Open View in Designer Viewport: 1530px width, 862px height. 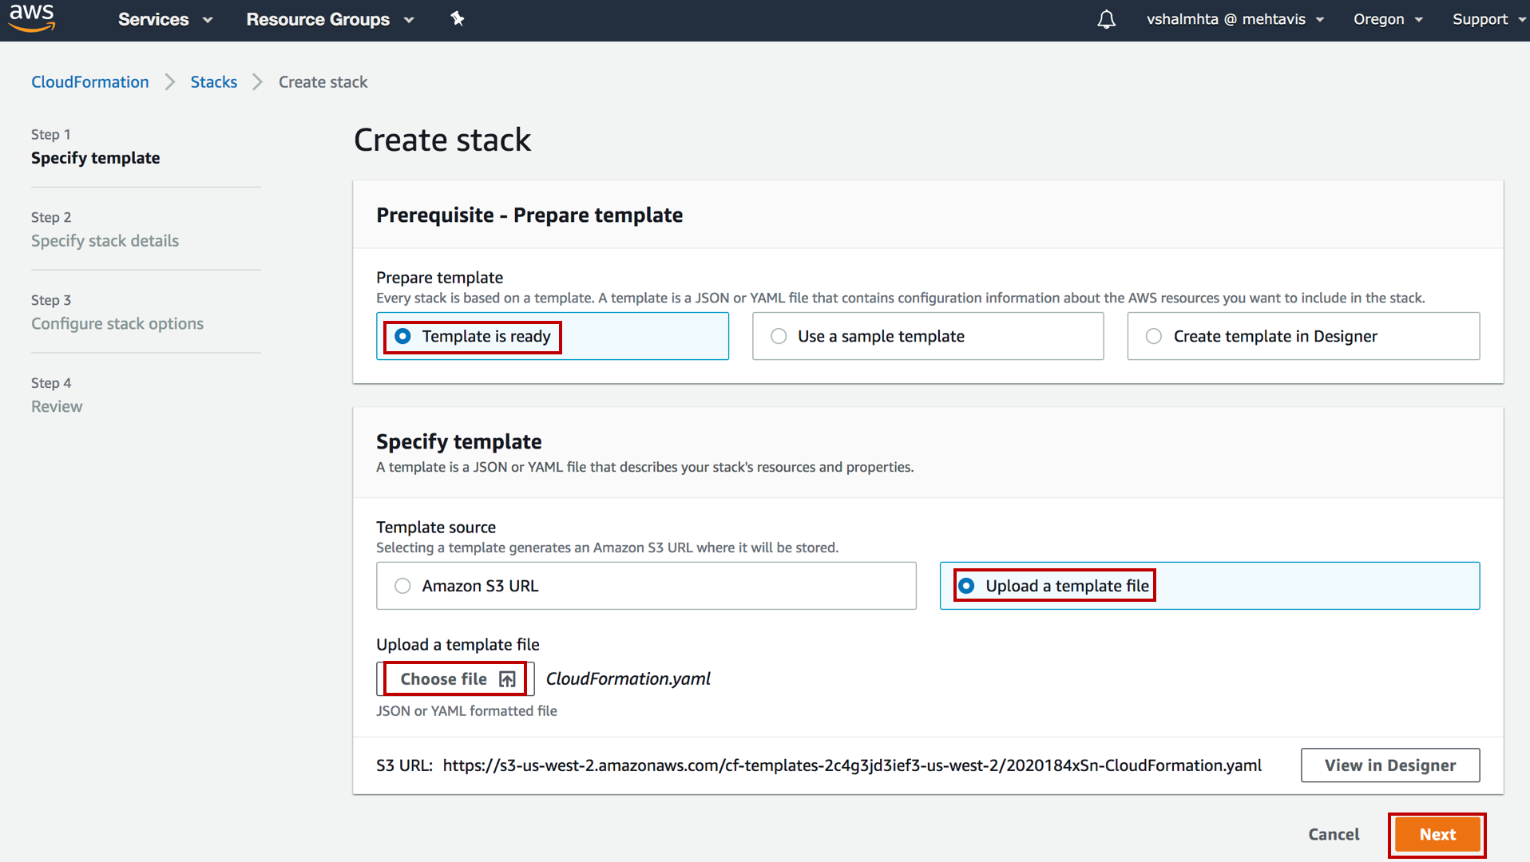point(1390,765)
